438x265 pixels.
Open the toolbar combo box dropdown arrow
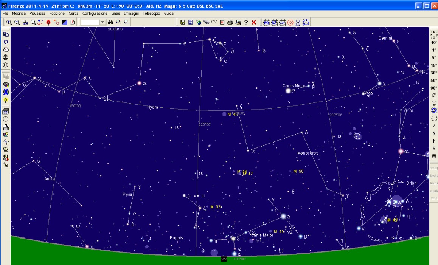[103, 22]
